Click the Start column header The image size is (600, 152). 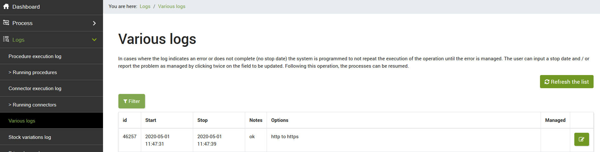point(151,120)
